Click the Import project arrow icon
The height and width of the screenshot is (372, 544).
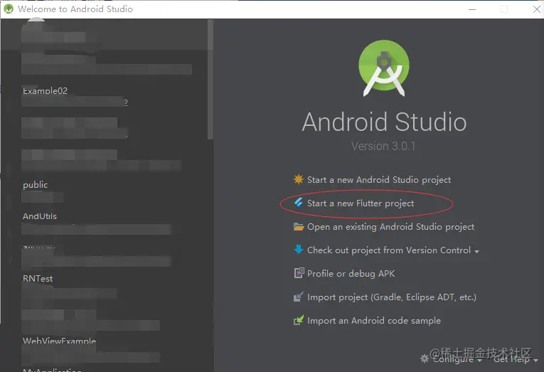point(299,297)
